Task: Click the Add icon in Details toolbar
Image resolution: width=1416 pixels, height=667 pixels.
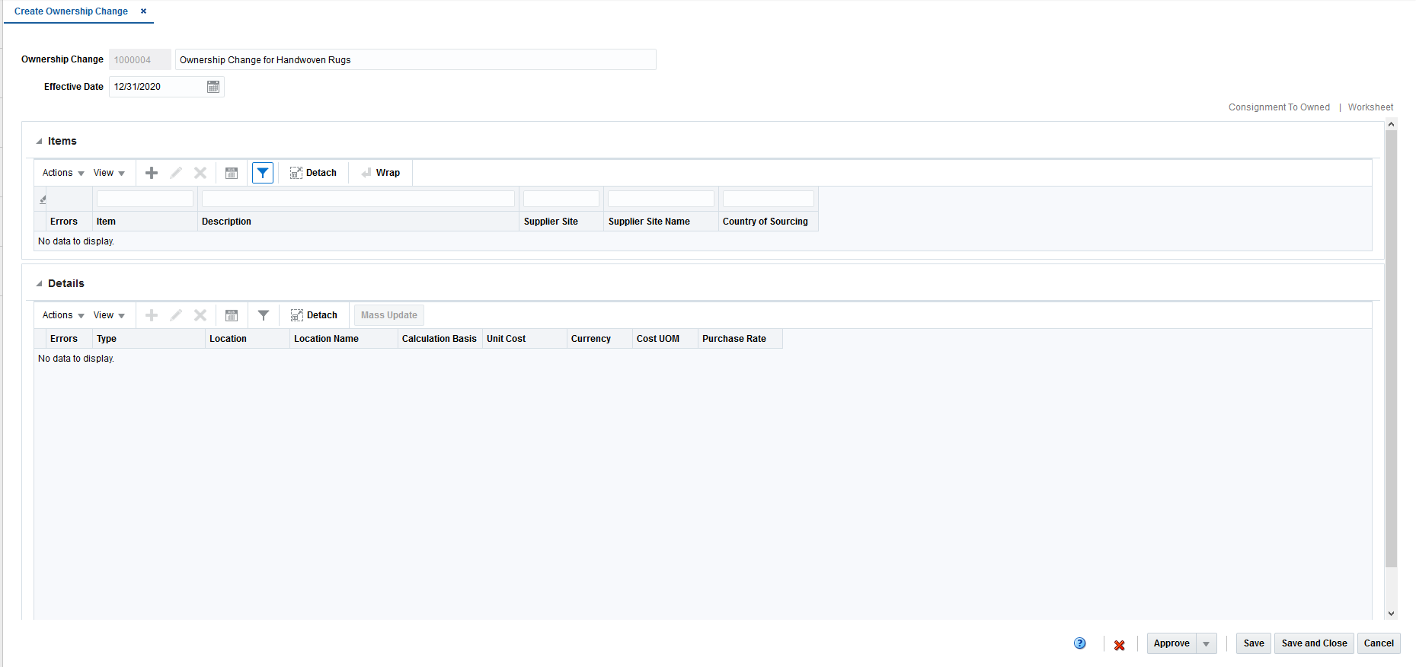Action: 152,315
